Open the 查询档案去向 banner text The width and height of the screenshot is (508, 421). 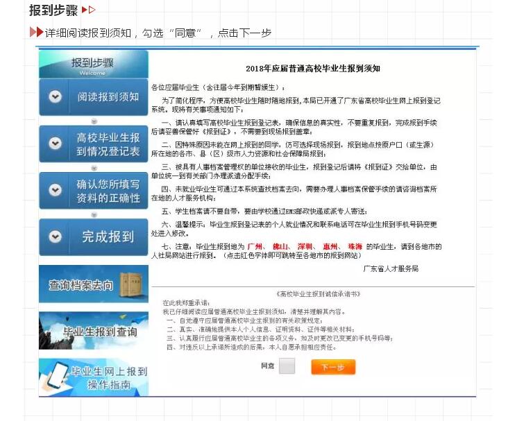[81, 284]
